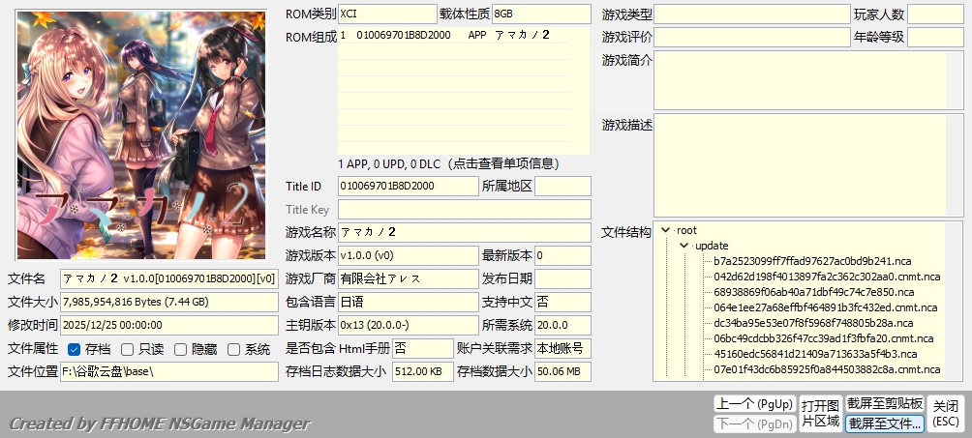This screenshot has height=438, width=972.
Task: Save screenshot using 截屏至文件... button
Action: pos(885,423)
